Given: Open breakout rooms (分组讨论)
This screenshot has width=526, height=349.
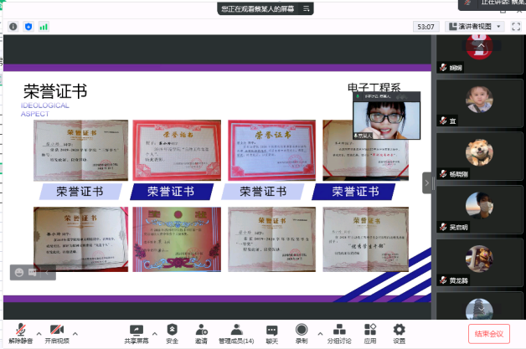Looking at the screenshot, I should (x=340, y=332).
